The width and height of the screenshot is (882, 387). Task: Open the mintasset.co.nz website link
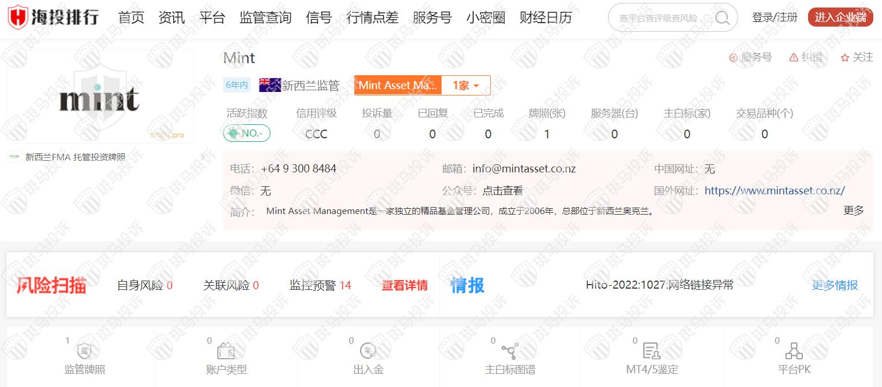point(774,190)
